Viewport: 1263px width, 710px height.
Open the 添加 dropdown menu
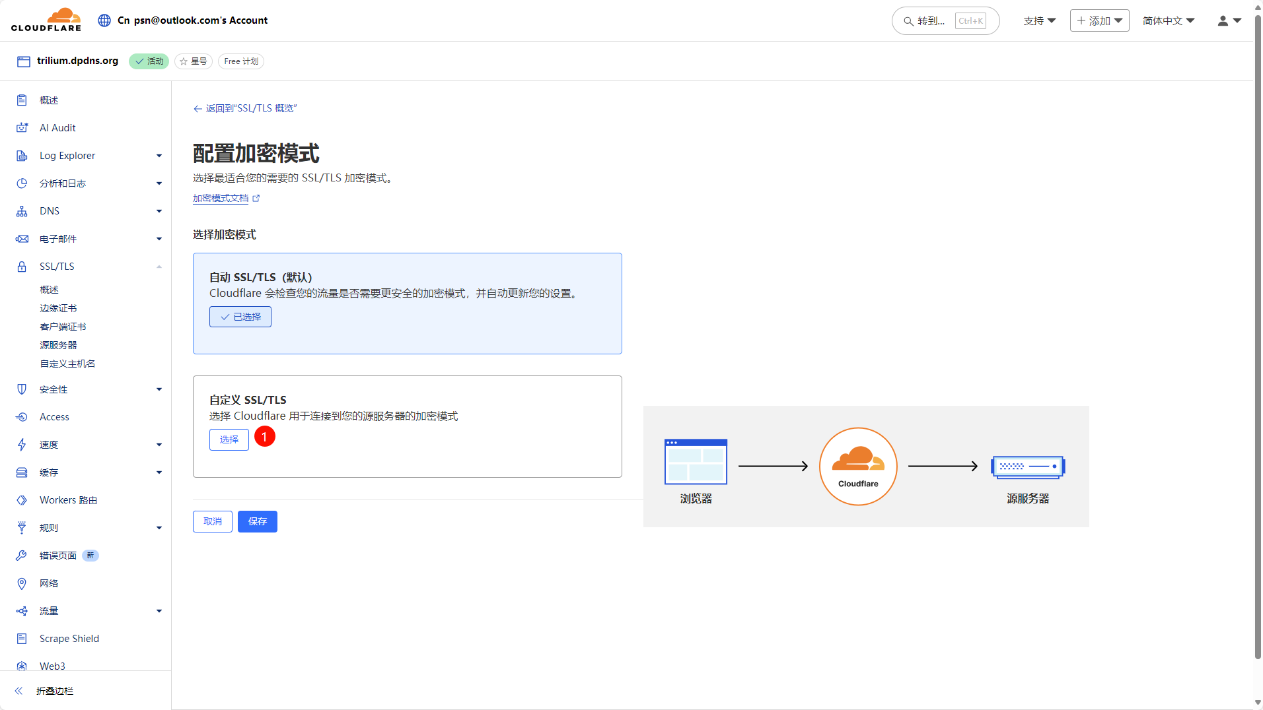click(x=1099, y=21)
